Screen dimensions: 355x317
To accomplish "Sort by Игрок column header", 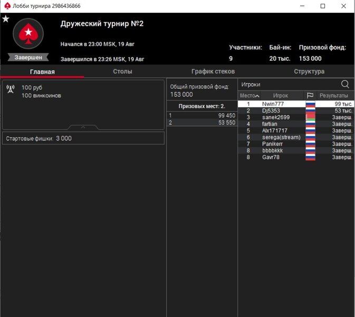I will [x=281, y=96].
